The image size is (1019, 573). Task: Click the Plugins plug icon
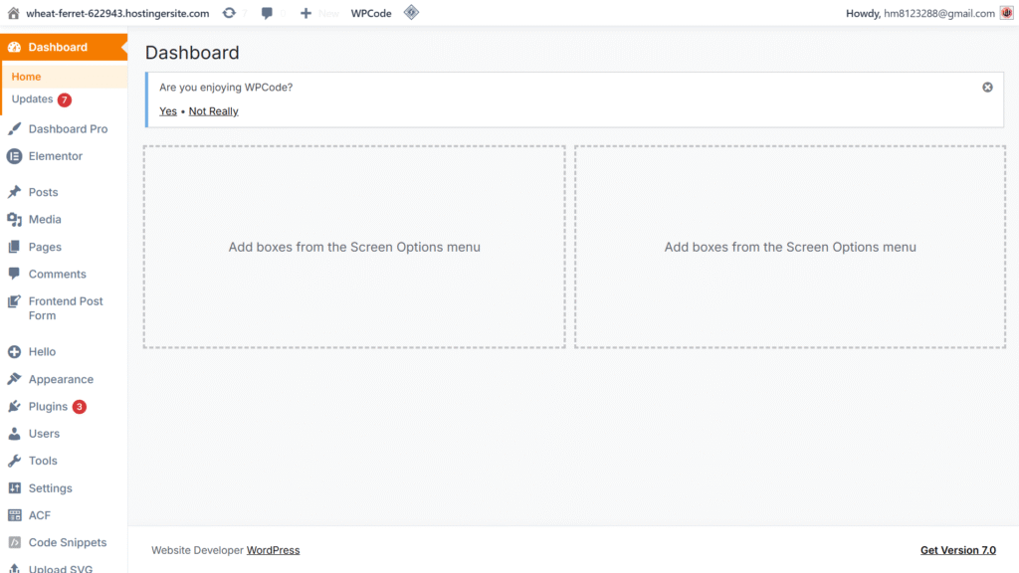(x=14, y=406)
